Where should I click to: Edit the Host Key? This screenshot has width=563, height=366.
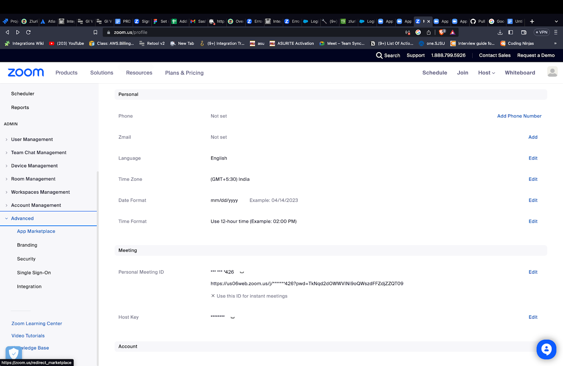coord(533,317)
